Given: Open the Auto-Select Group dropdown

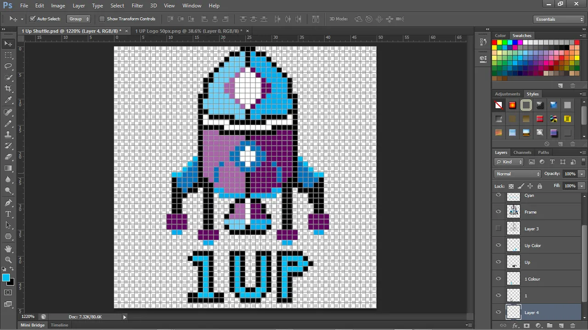Looking at the screenshot, I should (x=79, y=19).
